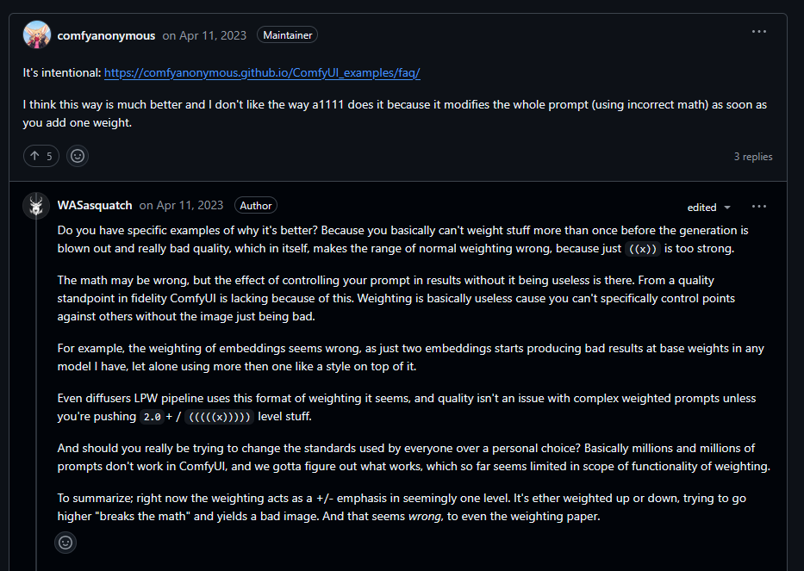Open three-dot menu on comfyanonymous's comment
Image resolution: width=804 pixels, height=571 pixels.
point(759,32)
